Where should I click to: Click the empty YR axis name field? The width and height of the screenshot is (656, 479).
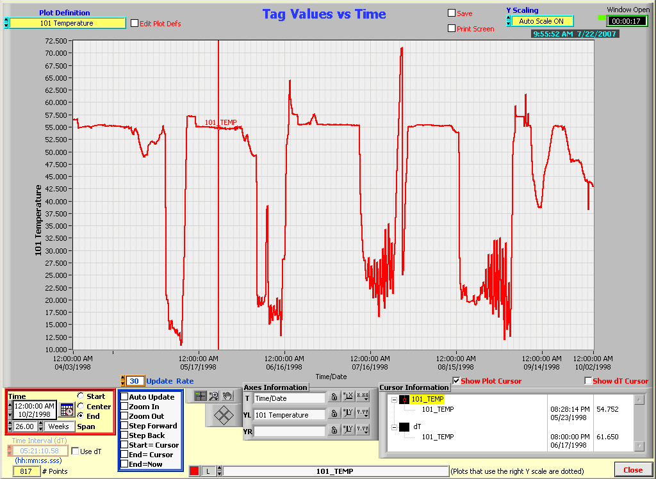pos(290,431)
